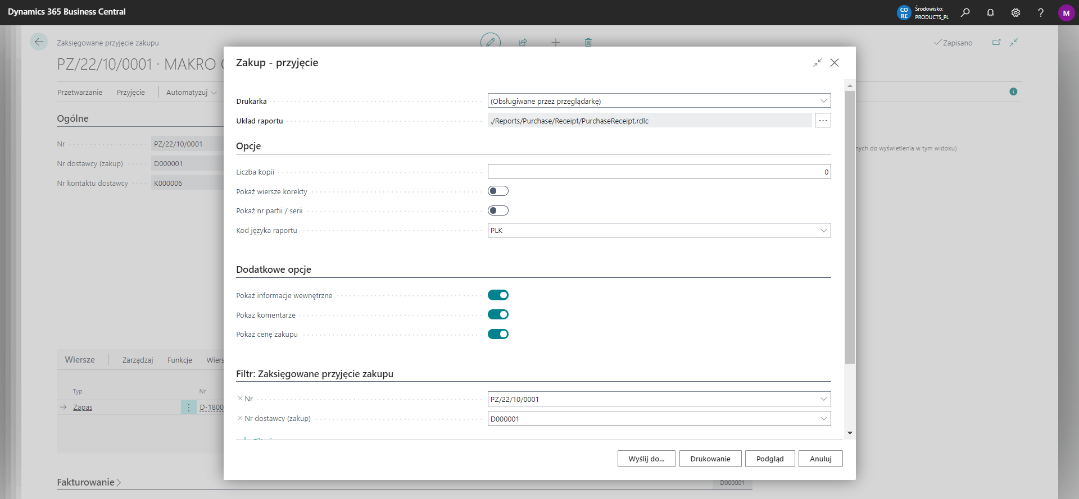Screen dimensions: 1079x499
Task: Close the Zakup - przyjęcie dialog
Action: pos(835,63)
